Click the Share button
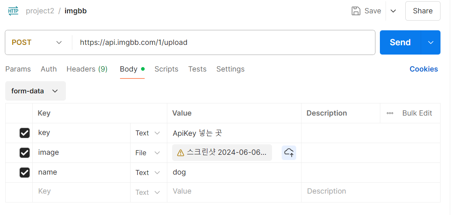The image size is (451, 215). point(423,11)
